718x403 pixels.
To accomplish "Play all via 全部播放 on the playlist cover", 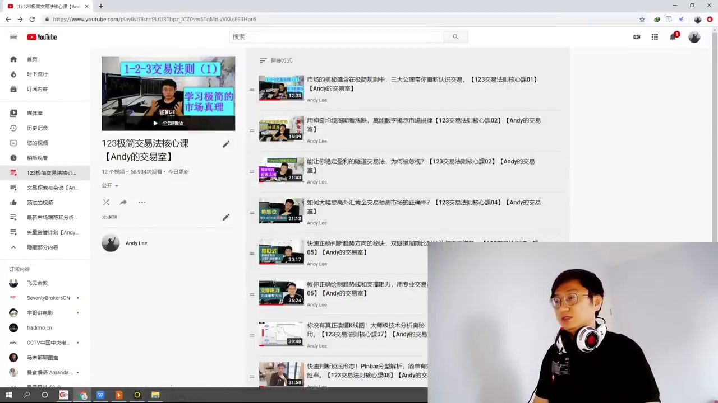I will click(x=168, y=123).
